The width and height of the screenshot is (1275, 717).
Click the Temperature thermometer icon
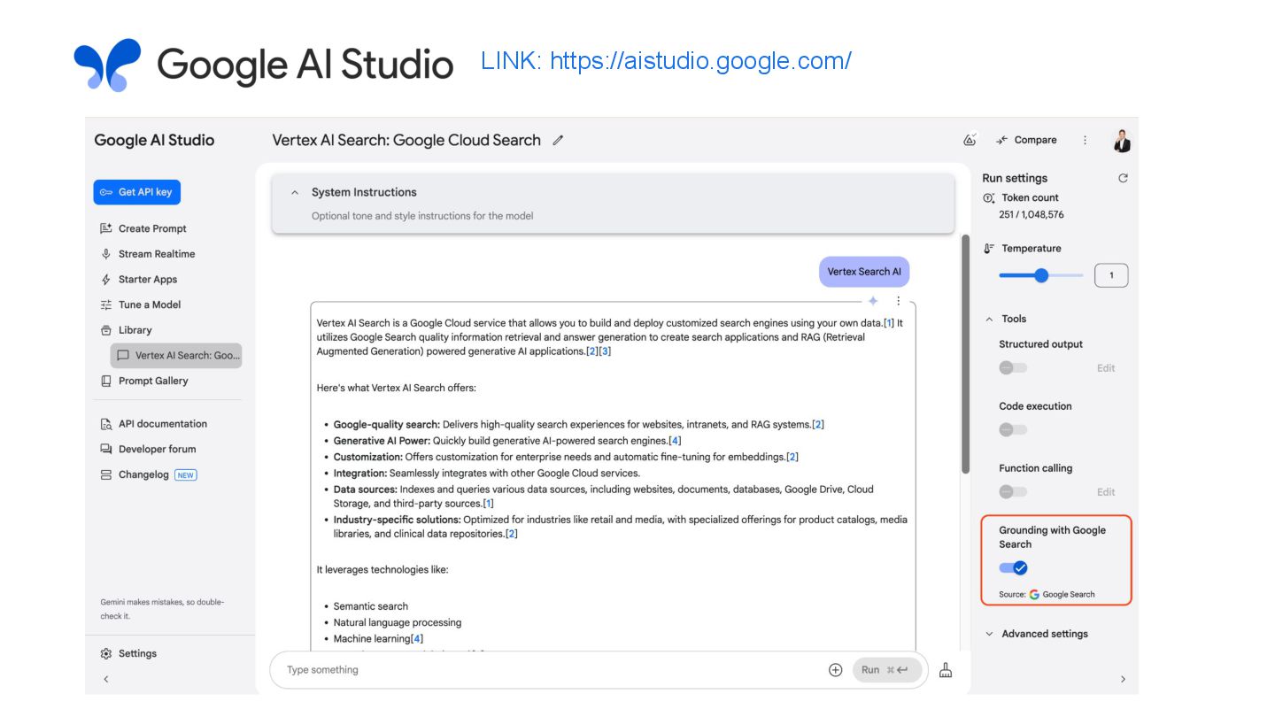(x=989, y=249)
